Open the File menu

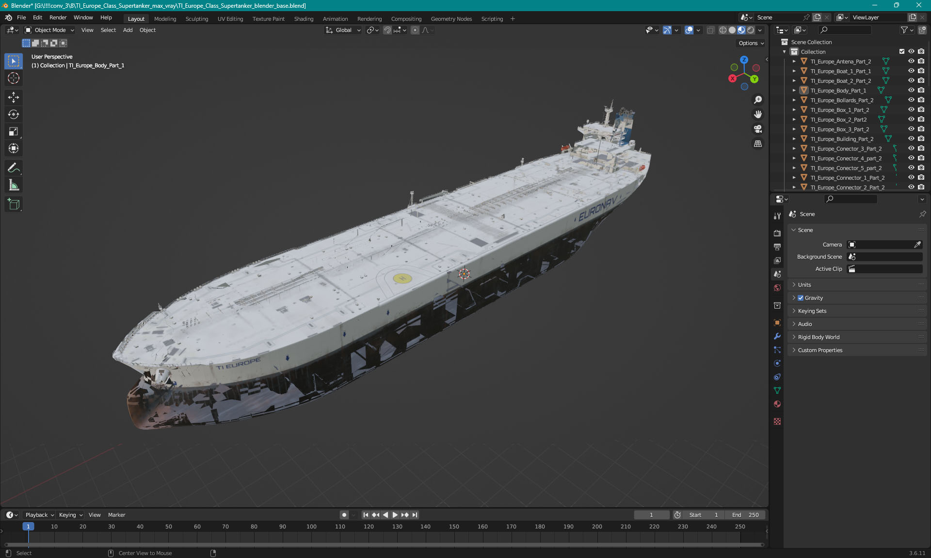click(x=21, y=17)
